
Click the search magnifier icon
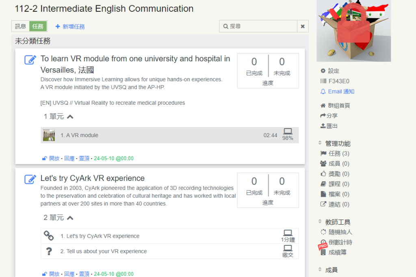pos(226,26)
